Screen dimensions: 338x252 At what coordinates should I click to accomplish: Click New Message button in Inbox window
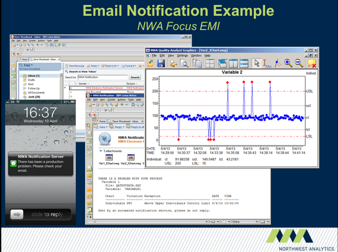[75, 66]
